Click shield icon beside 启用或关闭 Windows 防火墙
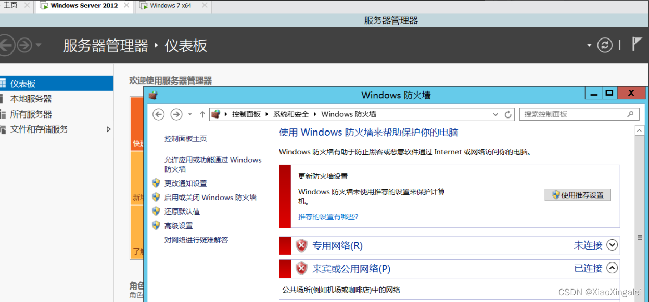This screenshot has height=302, width=649. click(x=156, y=197)
